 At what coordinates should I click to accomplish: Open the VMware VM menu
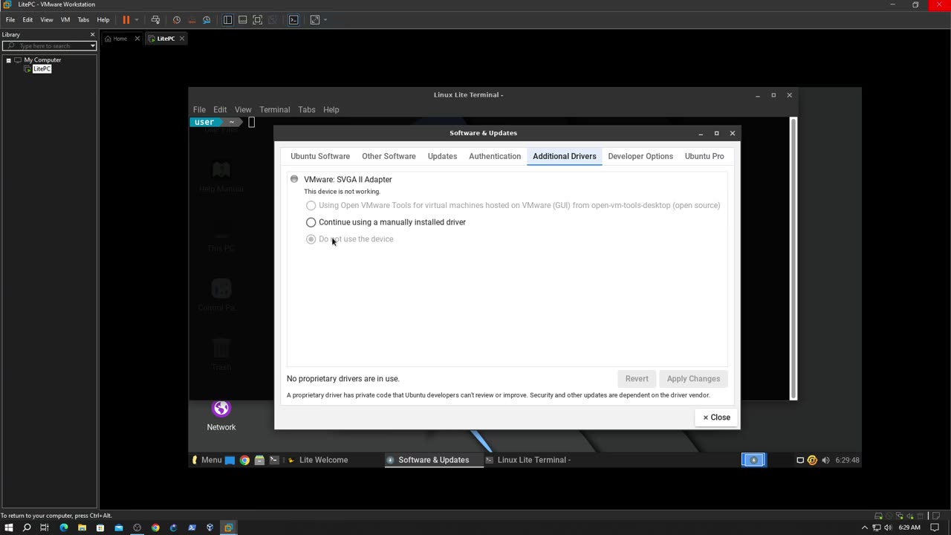[65, 20]
